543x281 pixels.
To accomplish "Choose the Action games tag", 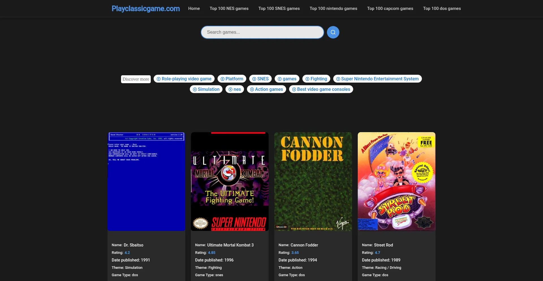I will tap(266, 89).
